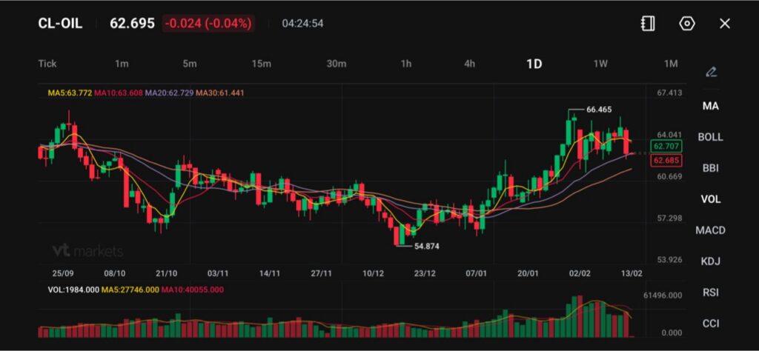759x351 pixels.
Task: Click the 66.465 high price marker
Action: click(x=599, y=110)
